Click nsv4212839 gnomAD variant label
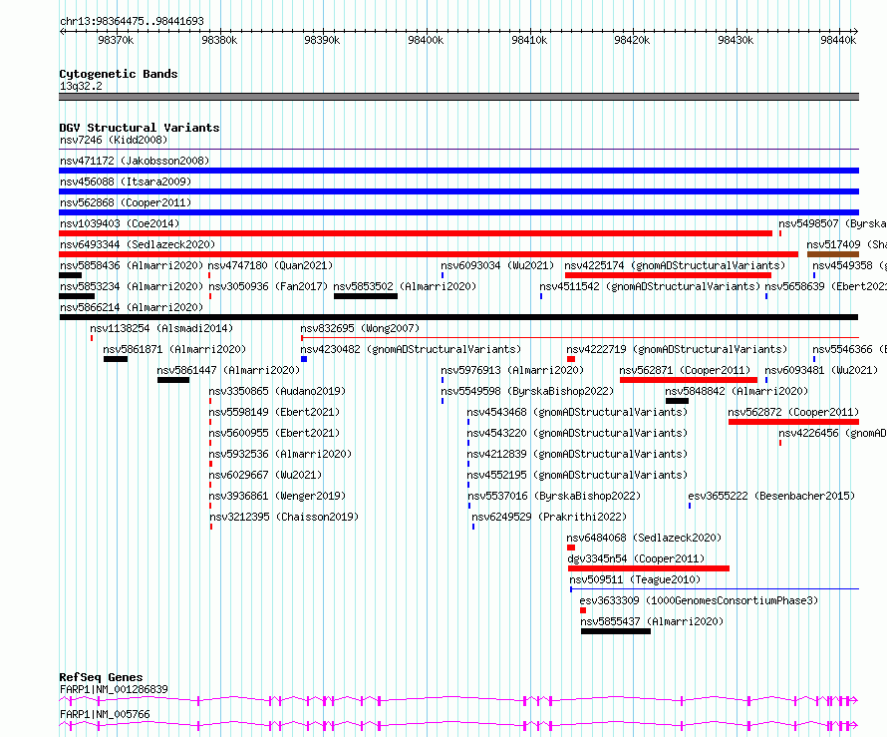 [x=577, y=454]
